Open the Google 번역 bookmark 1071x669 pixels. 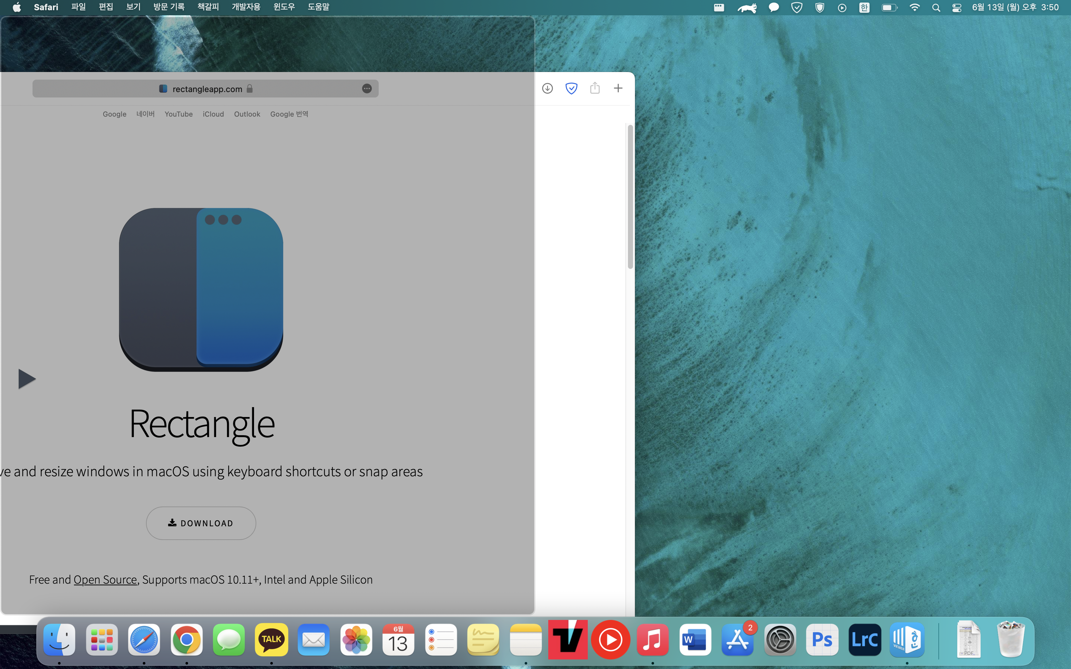coord(289,114)
